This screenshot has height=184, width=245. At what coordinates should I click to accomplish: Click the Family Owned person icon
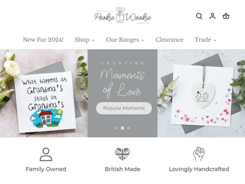coord(46,154)
